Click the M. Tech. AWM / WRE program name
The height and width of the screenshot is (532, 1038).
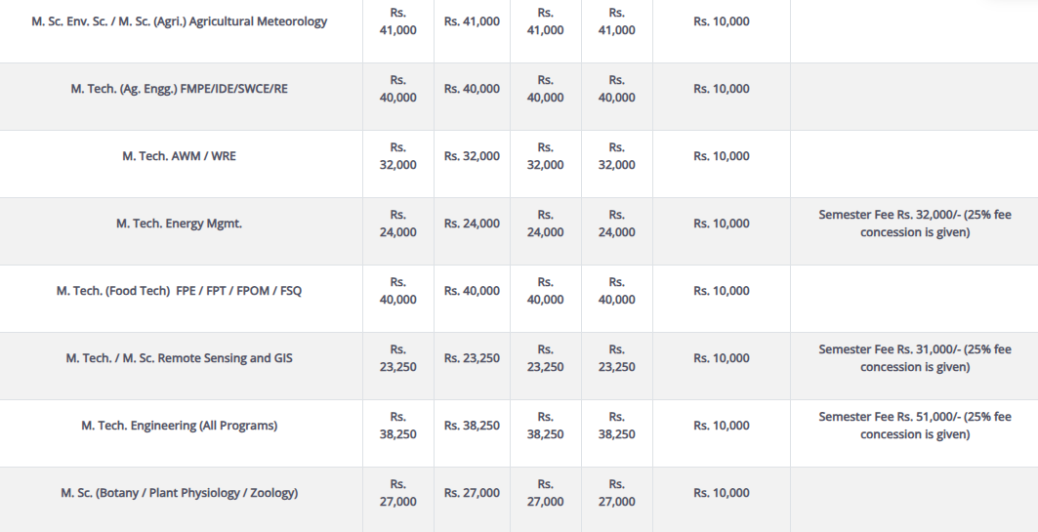[x=180, y=156]
